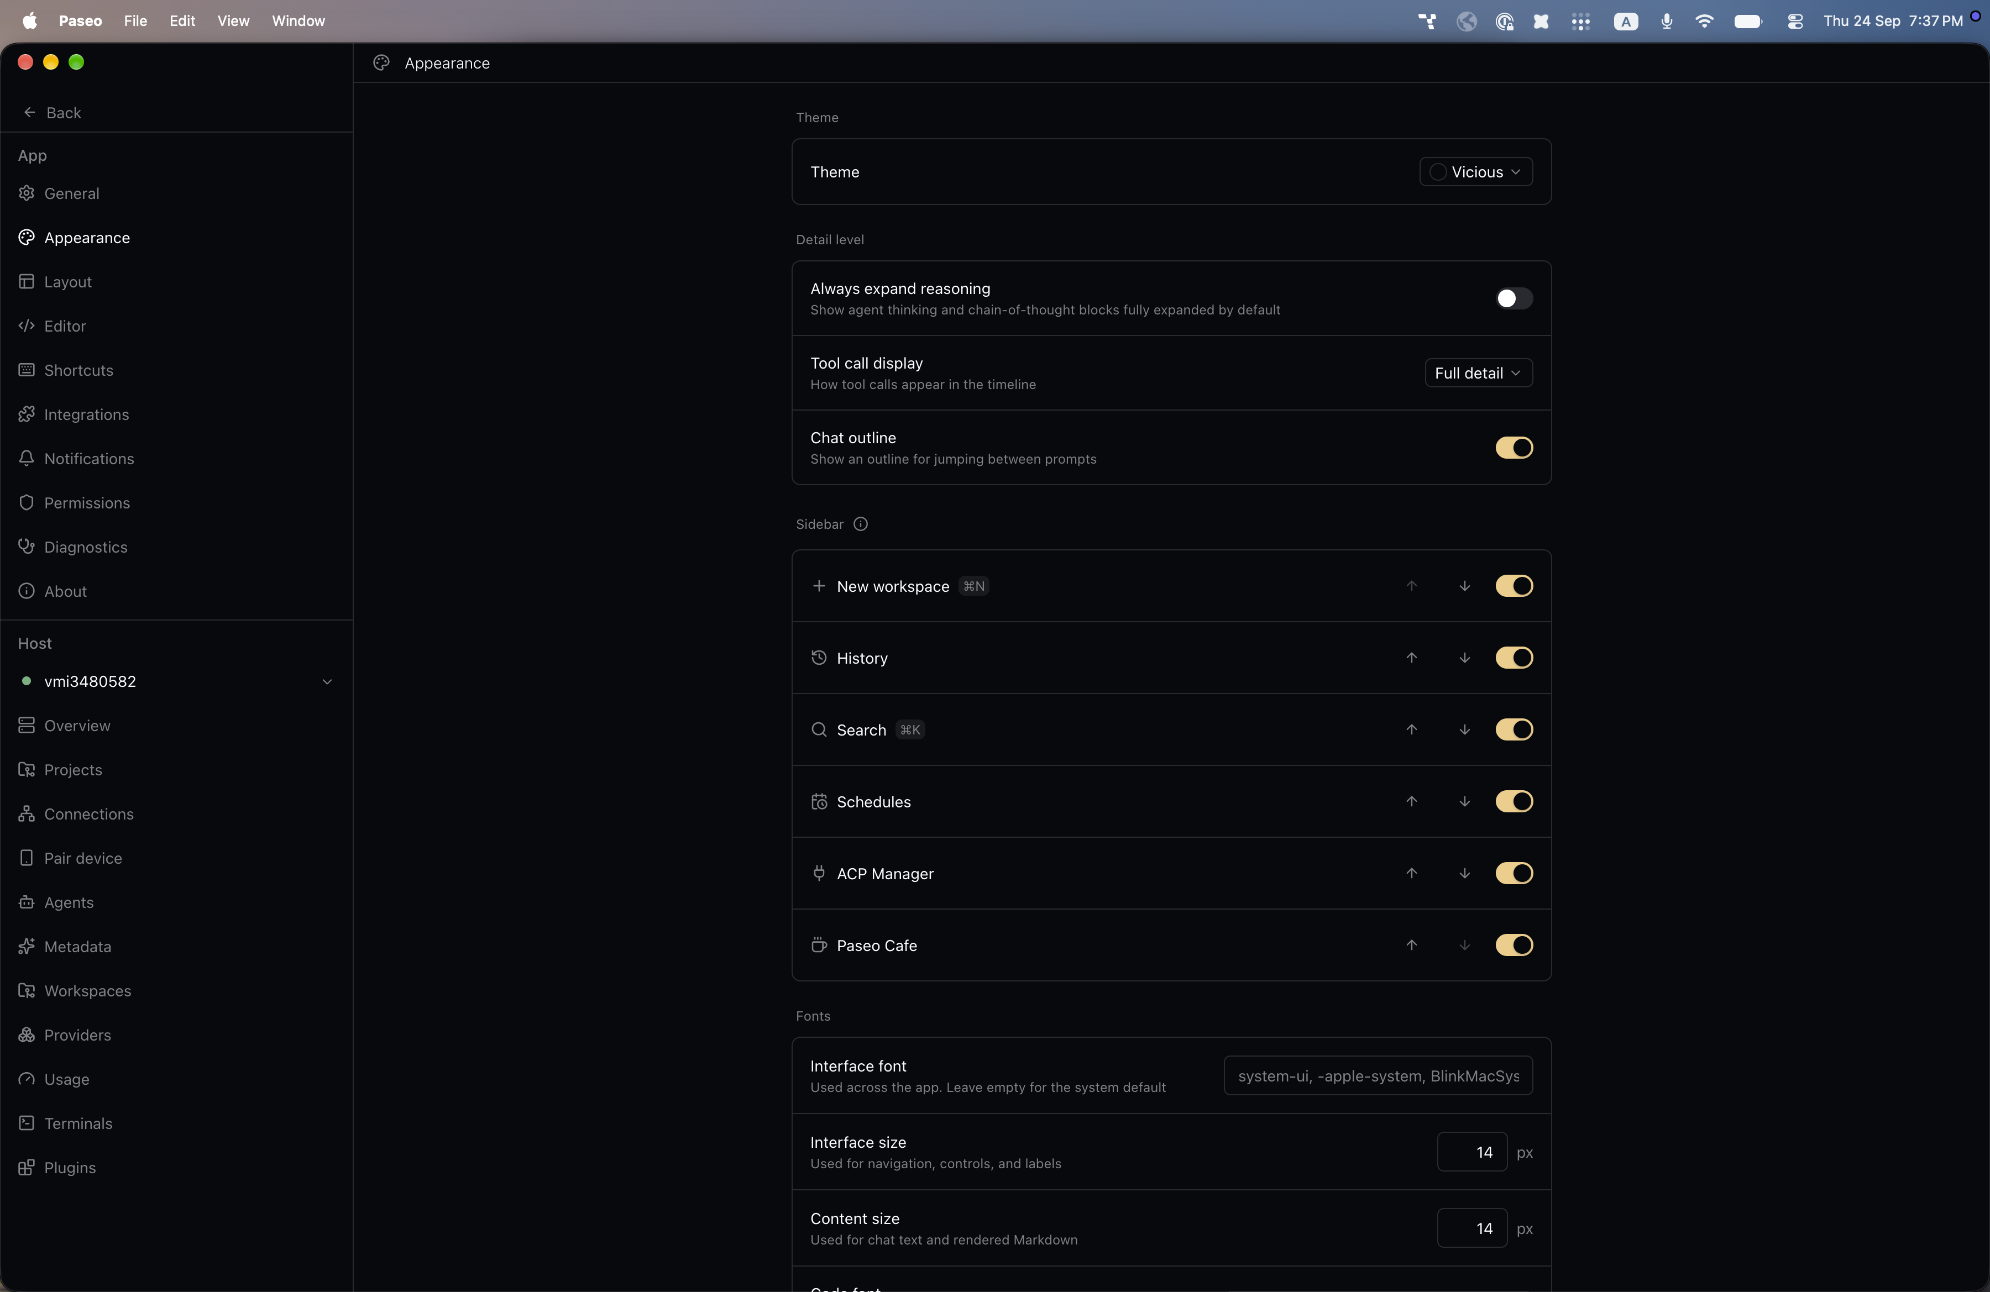The image size is (1990, 1292).
Task: Move History row up with arrow
Action: point(1411,658)
